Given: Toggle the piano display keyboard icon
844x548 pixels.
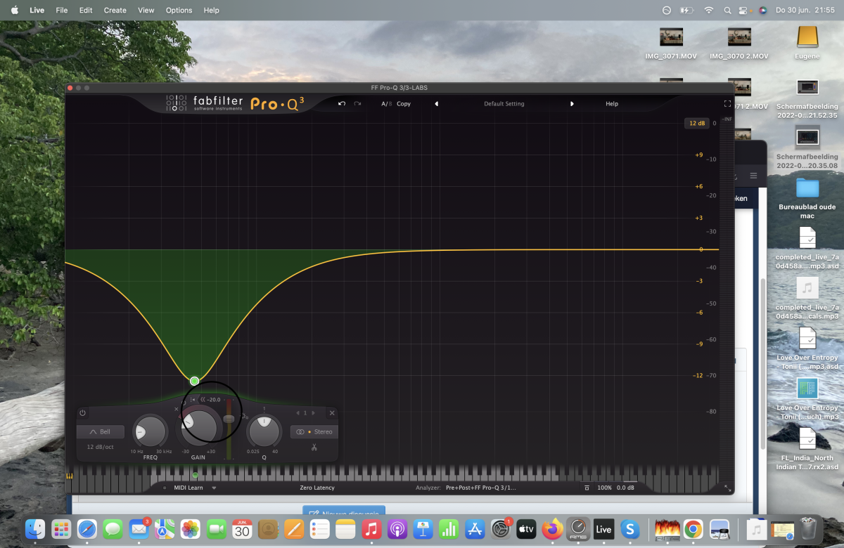Looking at the screenshot, I should click(x=70, y=476).
